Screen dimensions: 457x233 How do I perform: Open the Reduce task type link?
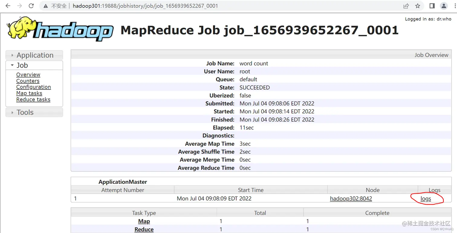coord(144,229)
